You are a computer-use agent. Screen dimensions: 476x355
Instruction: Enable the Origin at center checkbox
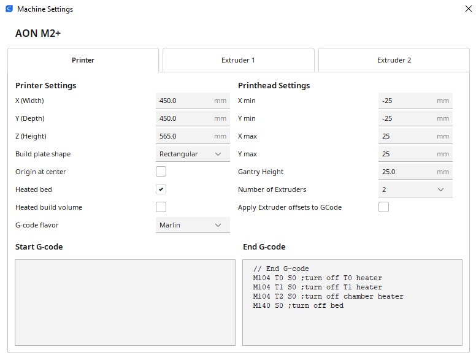point(161,172)
